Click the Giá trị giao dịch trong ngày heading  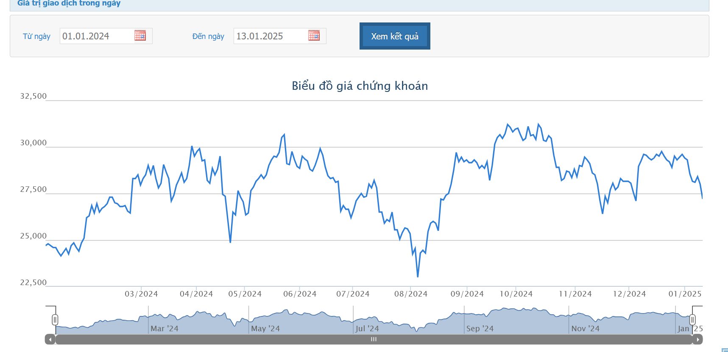[x=69, y=3]
